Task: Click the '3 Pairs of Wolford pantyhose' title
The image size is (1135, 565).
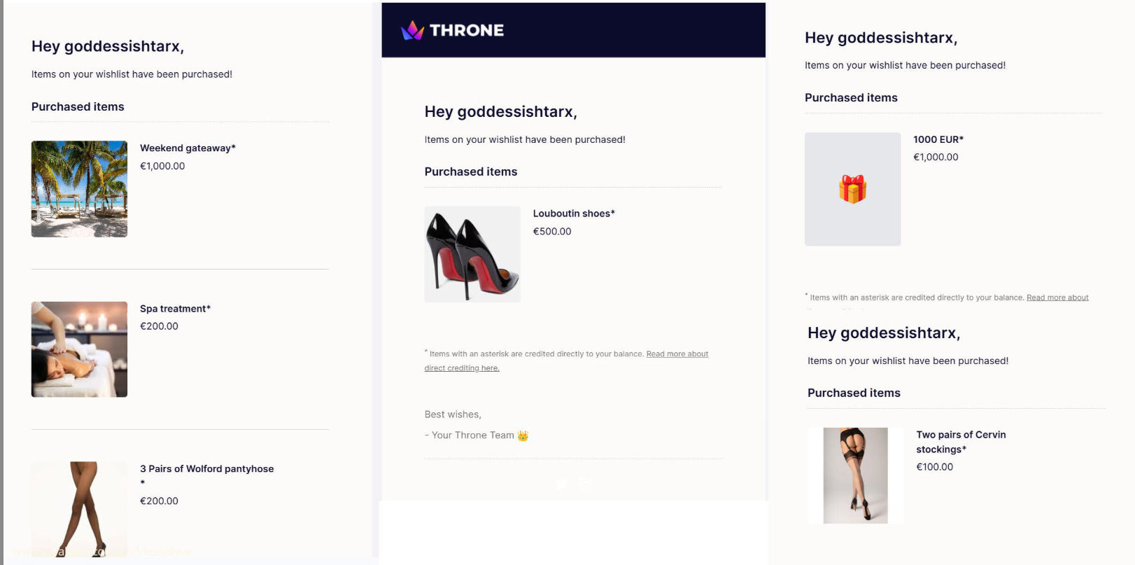Action: point(206,469)
